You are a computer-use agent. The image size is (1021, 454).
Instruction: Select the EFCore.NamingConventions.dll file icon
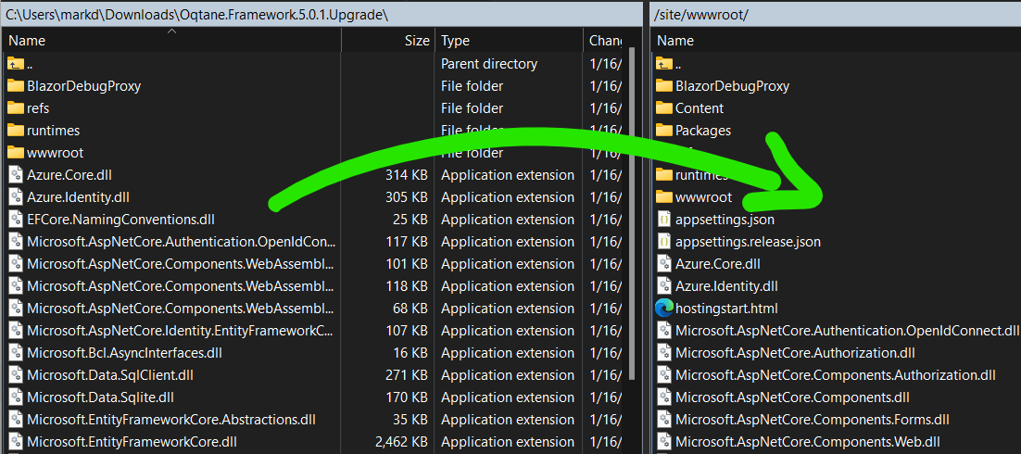[x=16, y=219]
